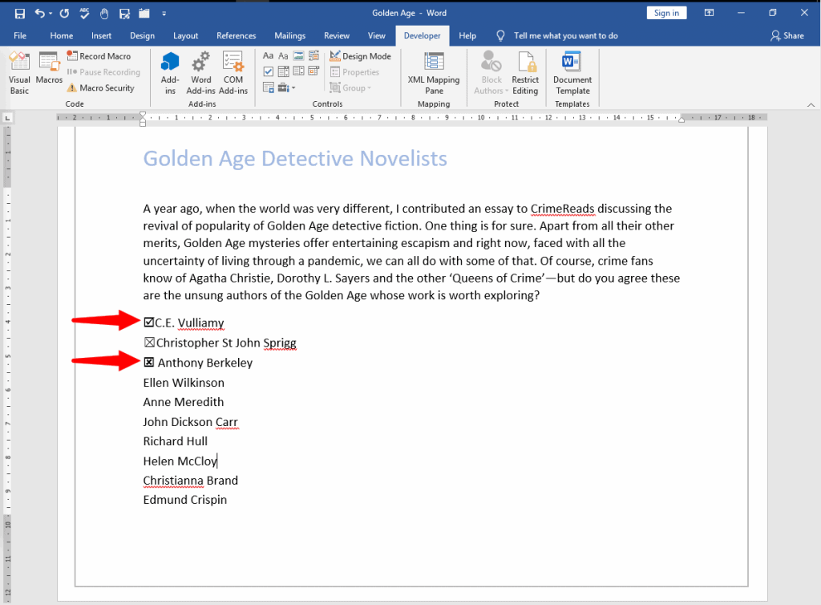Toggle Touch/Mouse mode hand icon

click(104, 14)
